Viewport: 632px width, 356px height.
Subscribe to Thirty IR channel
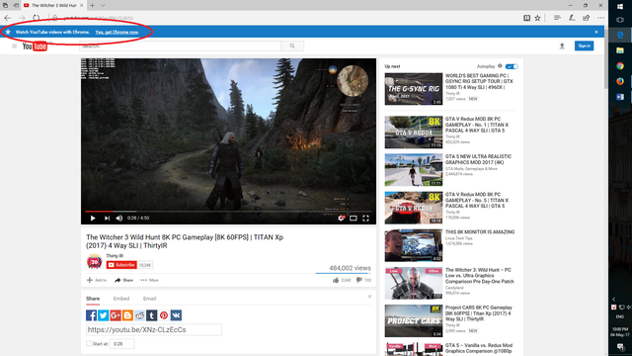(121, 265)
